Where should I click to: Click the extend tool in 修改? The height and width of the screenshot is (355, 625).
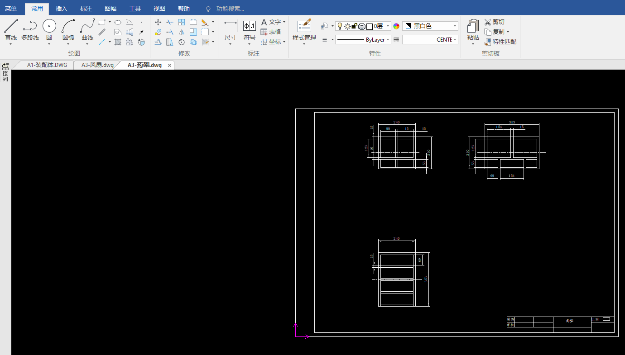pos(170,32)
